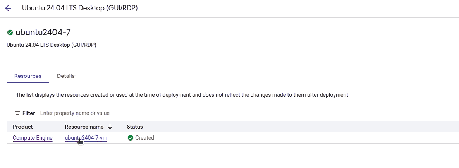Click the resource list description text
Screen dimensions: 459x168
182,94
